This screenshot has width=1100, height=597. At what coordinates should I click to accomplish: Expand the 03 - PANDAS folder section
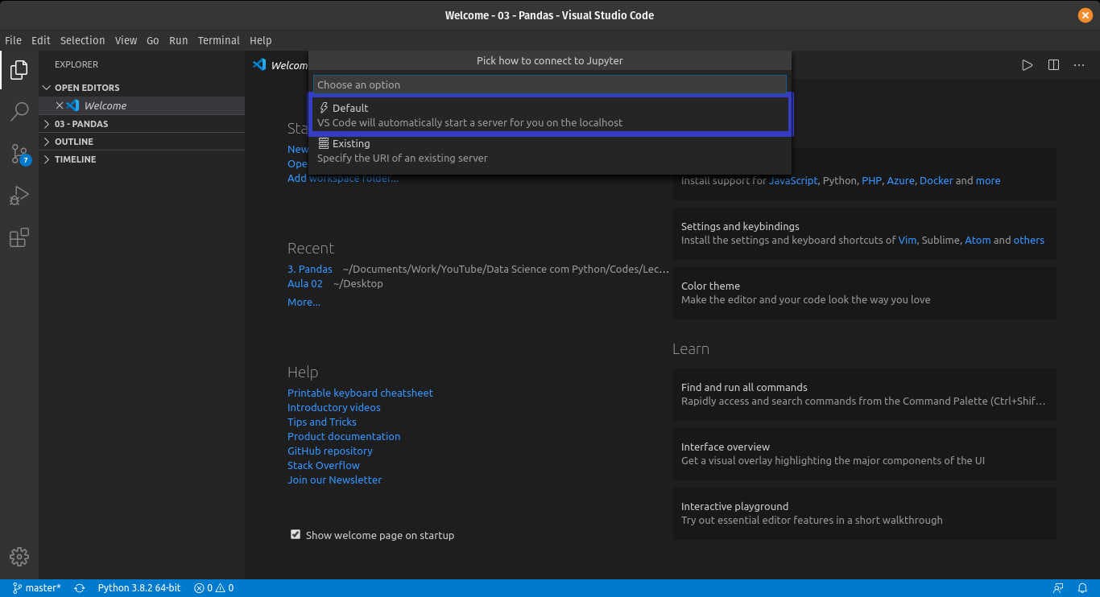[142, 124]
